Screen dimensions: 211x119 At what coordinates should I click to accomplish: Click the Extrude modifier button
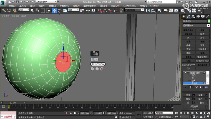coord(189,41)
